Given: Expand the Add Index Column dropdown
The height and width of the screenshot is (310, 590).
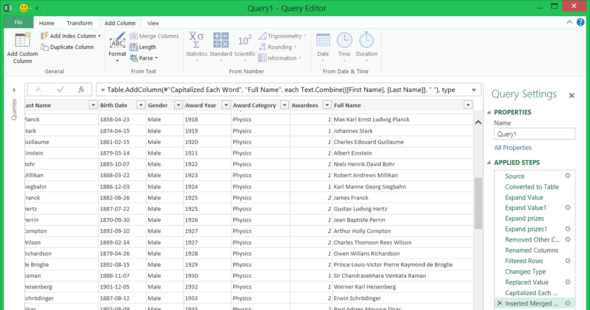Looking at the screenshot, I should coord(100,36).
